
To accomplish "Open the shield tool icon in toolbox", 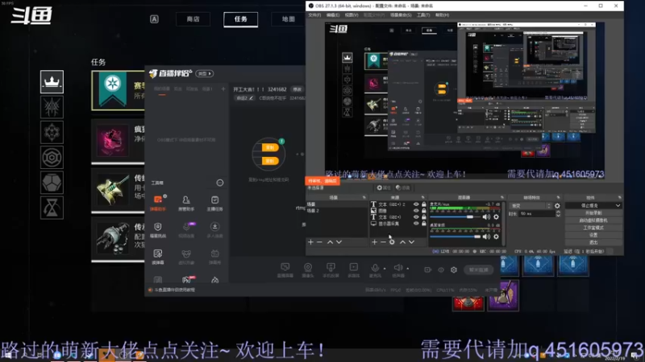I will (x=158, y=229).
